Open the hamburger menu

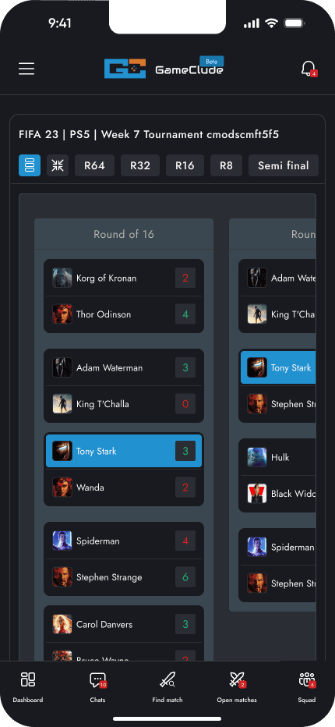[x=26, y=69]
